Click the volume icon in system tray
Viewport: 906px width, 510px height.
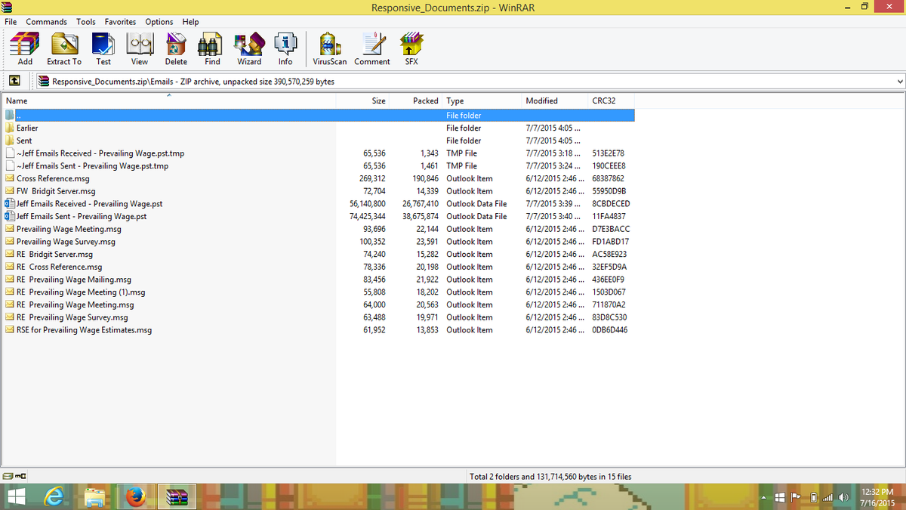pos(844,497)
